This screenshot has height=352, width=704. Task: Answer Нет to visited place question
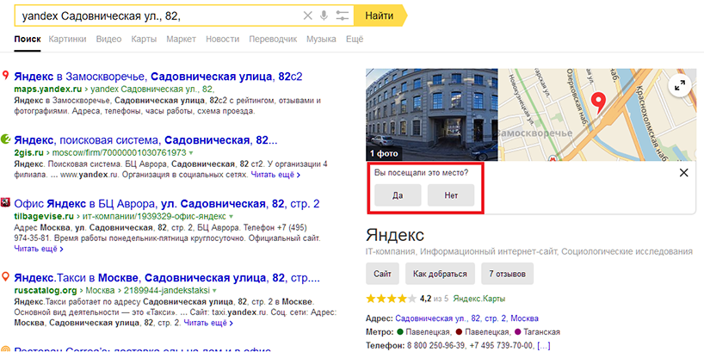(451, 195)
